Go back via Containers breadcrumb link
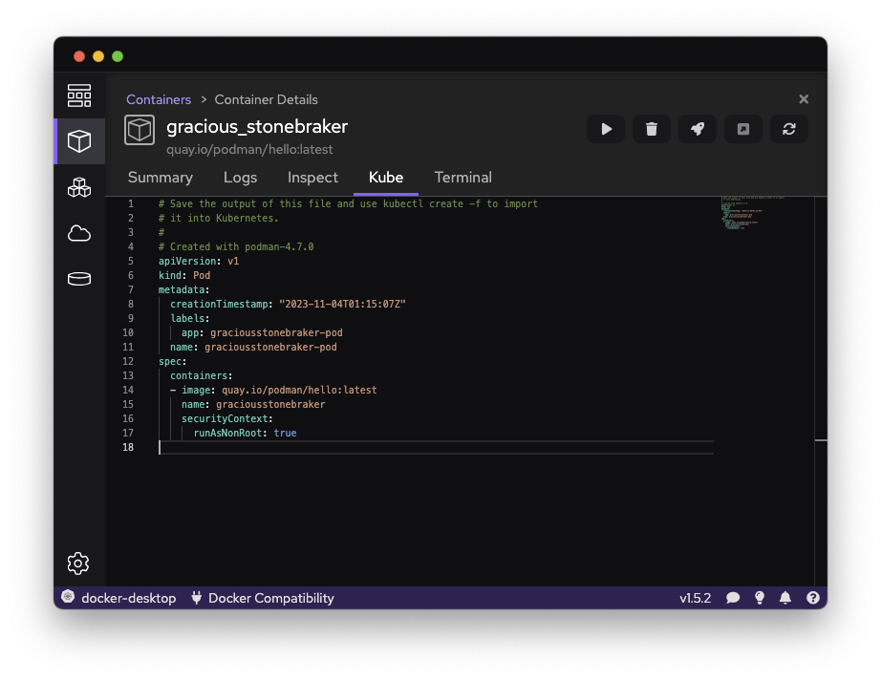 tap(159, 99)
